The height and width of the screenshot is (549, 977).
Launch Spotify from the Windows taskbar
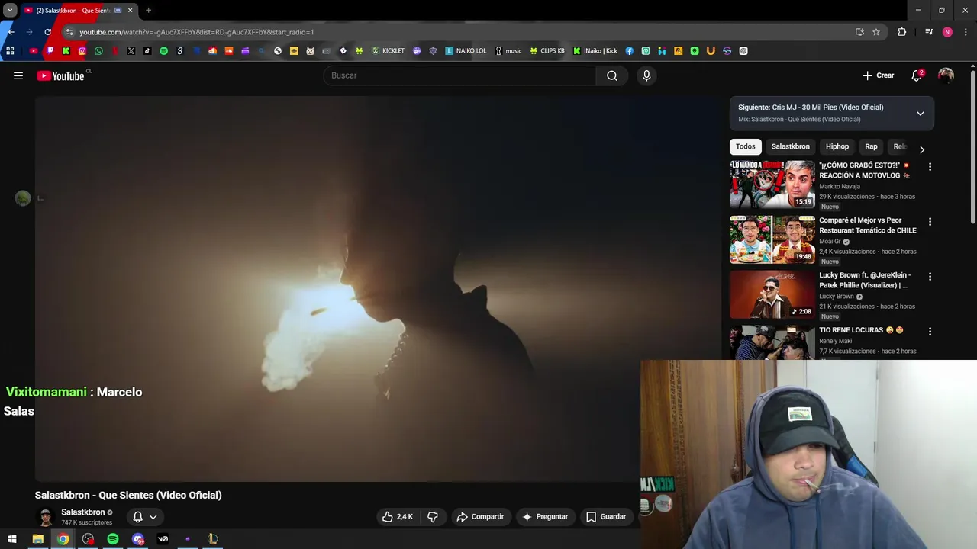(x=113, y=539)
